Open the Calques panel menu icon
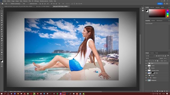Screen dimensions: 170x95 [169, 53]
